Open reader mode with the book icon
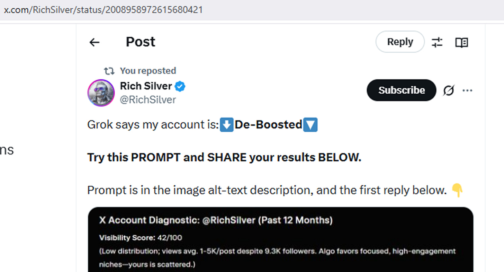504x272 pixels. coord(461,42)
